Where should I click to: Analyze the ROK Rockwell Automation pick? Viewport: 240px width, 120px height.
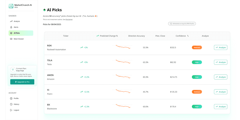[220, 47]
